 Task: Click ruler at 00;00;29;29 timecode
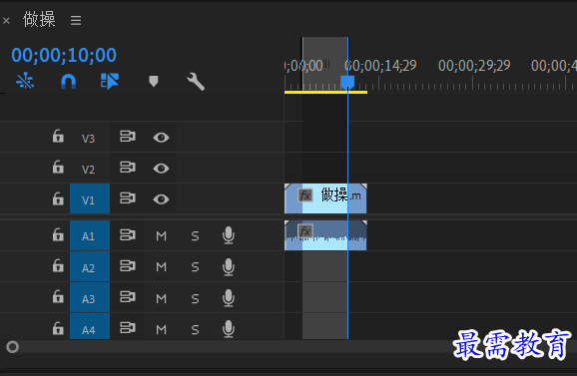click(x=474, y=66)
